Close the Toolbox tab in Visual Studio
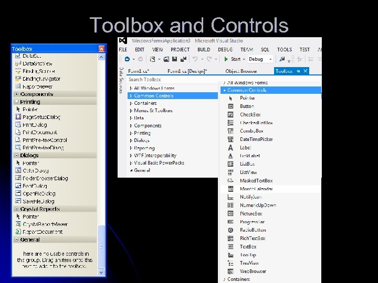This screenshot has width=378, height=283. (306, 71)
